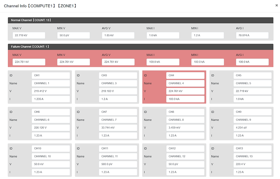Click voltage field 219.183 V
Viewport: 280px width, 179px height.
point(118,91)
